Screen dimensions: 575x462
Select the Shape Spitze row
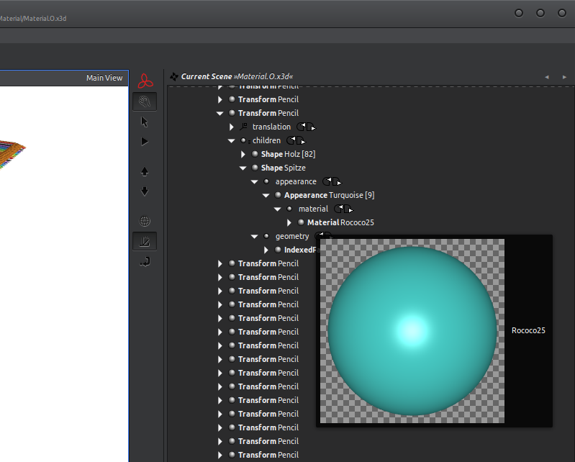pyautogui.click(x=283, y=168)
